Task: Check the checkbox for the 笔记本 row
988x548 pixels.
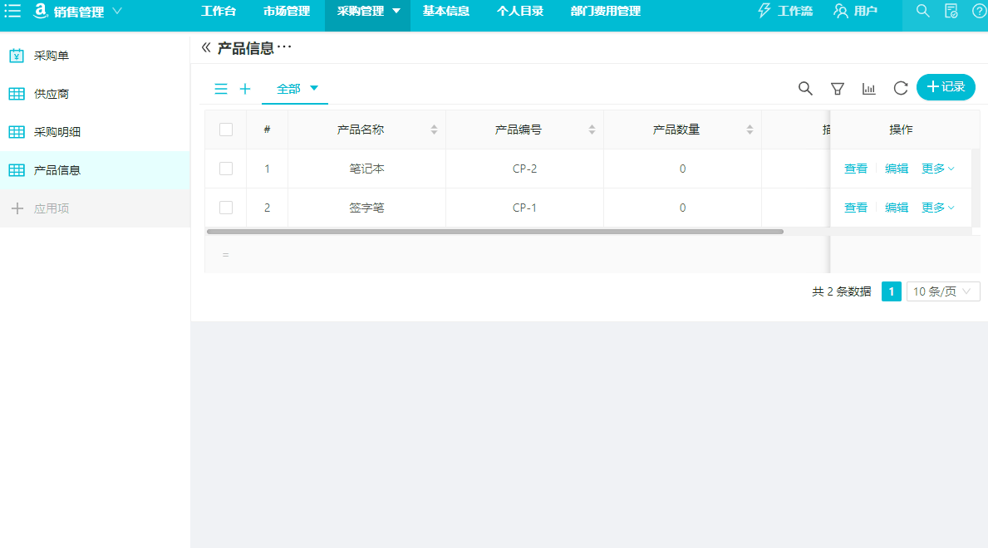Action: coord(225,168)
